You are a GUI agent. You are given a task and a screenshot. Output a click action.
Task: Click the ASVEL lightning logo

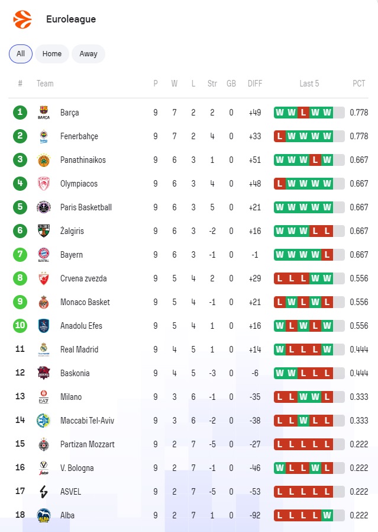tap(44, 491)
